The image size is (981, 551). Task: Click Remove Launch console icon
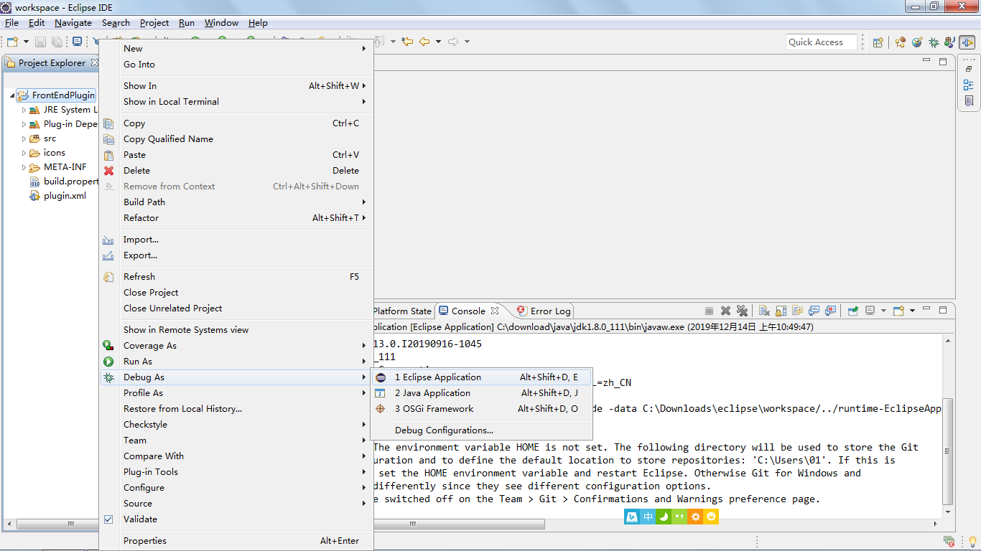click(725, 311)
